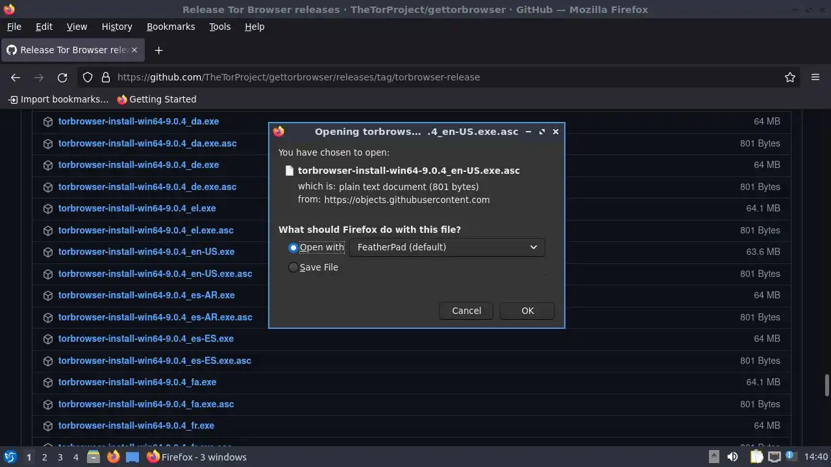This screenshot has width=831, height=467.
Task: Click the update notifier tray icon
Action: (791, 457)
